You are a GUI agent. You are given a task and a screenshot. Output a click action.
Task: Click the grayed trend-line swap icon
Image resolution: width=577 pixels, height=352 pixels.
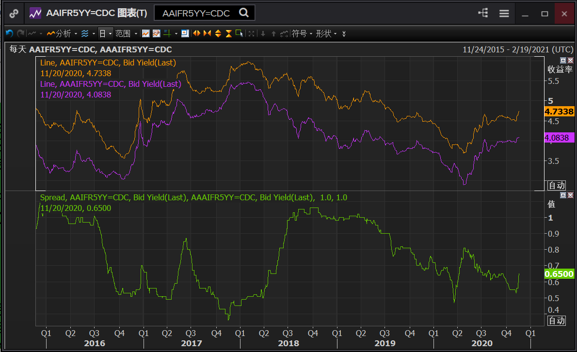[x=284, y=34]
